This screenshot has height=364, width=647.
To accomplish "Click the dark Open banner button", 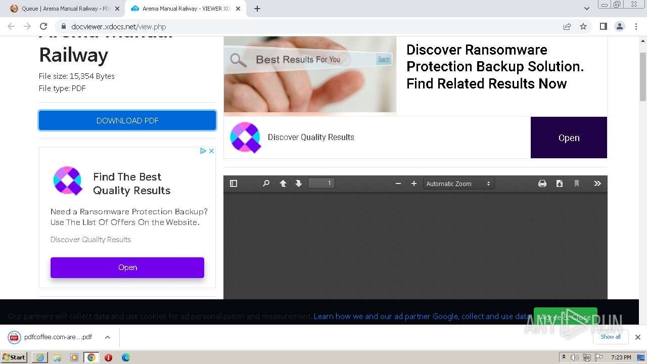I will [x=569, y=138].
